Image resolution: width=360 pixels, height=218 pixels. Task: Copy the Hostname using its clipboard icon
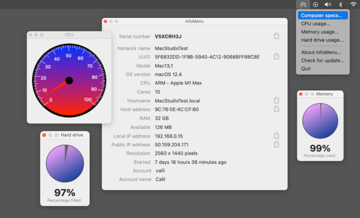tap(276, 100)
